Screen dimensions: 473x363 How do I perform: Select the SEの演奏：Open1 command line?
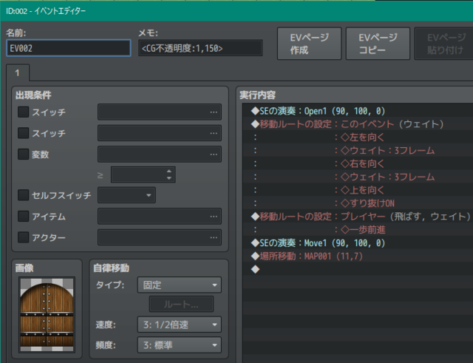coord(358,111)
